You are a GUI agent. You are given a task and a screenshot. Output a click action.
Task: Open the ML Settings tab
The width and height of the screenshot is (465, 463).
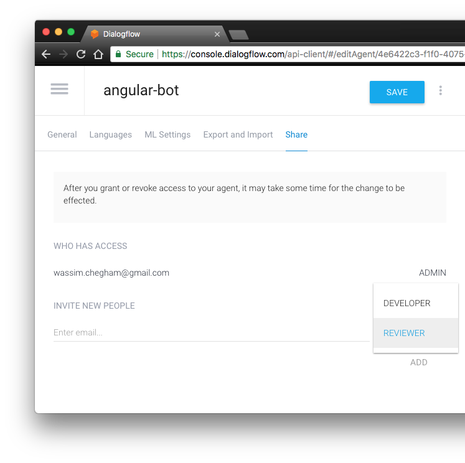click(x=167, y=134)
